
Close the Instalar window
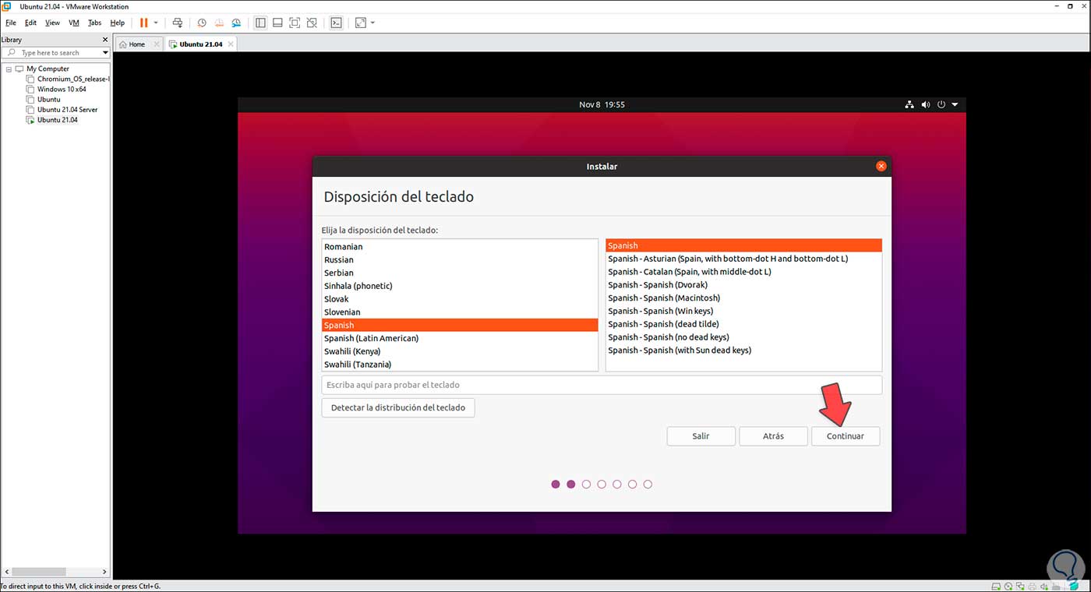(881, 166)
